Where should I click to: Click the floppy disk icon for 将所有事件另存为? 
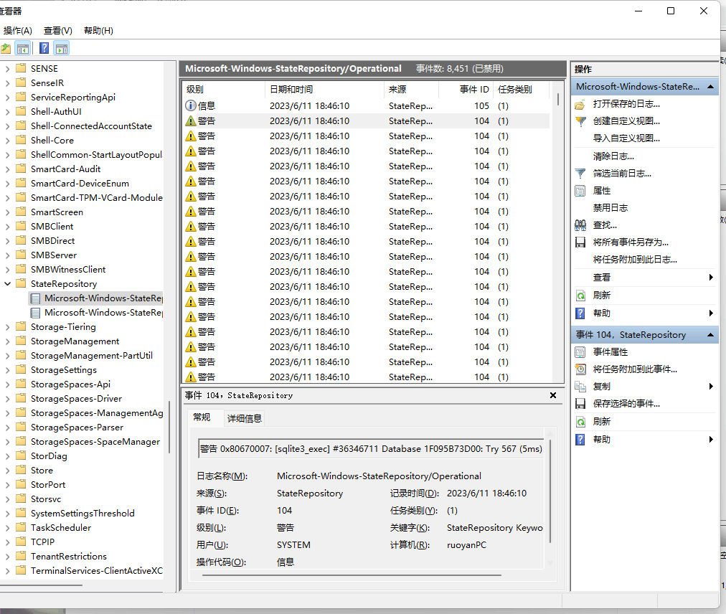pos(580,242)
